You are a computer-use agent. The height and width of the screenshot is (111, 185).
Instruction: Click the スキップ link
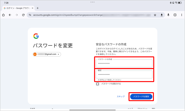coord(121,97)
